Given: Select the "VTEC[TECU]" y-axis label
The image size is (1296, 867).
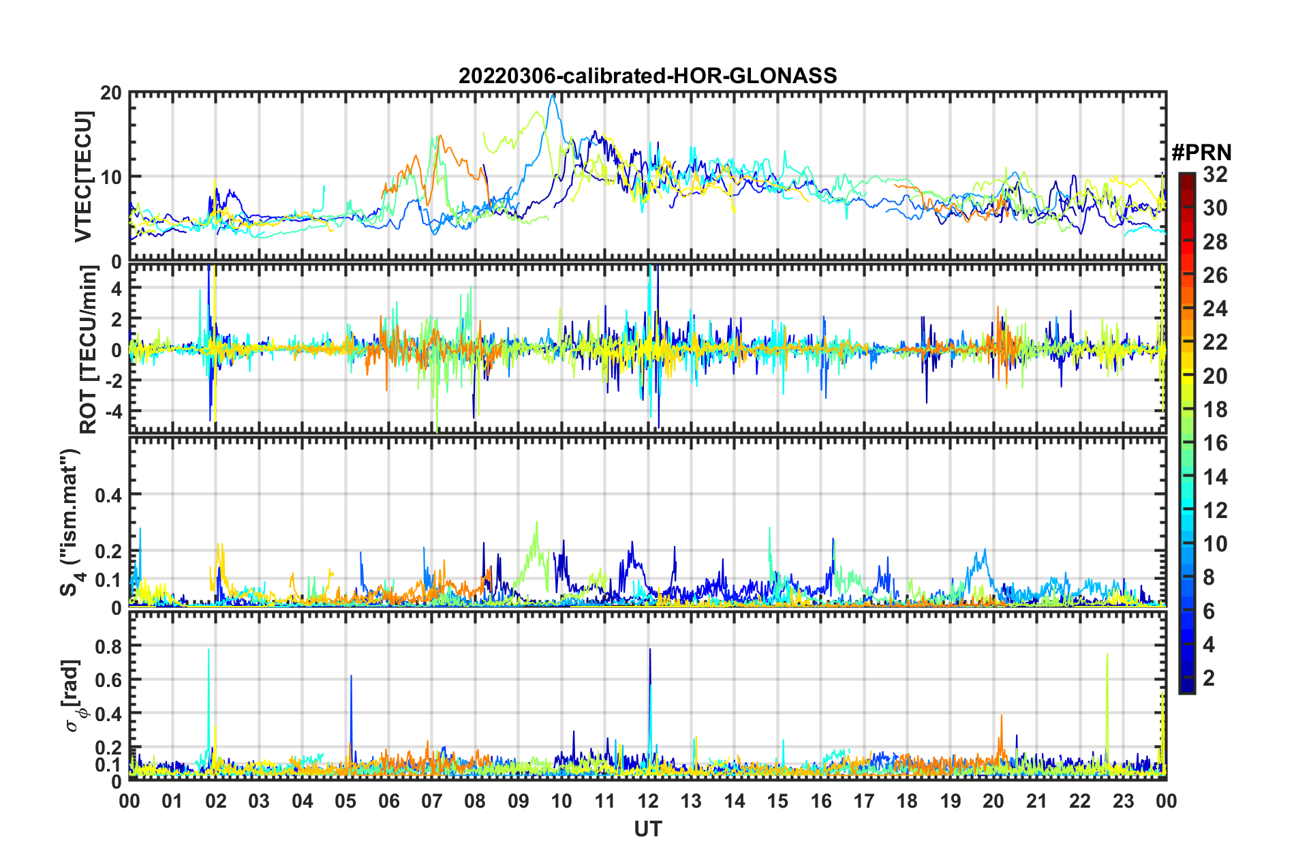Looking at the screenshot, I should (83, 177).
